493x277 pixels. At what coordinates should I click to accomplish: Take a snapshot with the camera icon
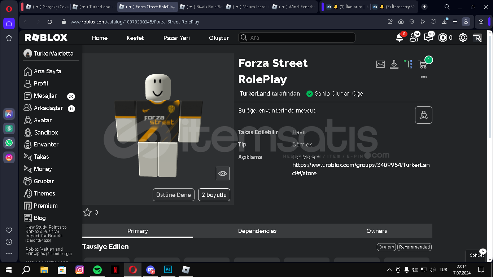pyautogui.click(x=401, y=22)
